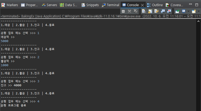Click the input value 5000

coord(5,41)
